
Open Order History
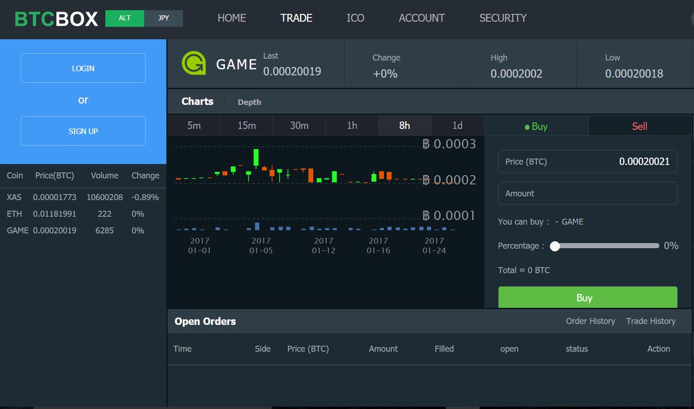(x=590, y=321)
